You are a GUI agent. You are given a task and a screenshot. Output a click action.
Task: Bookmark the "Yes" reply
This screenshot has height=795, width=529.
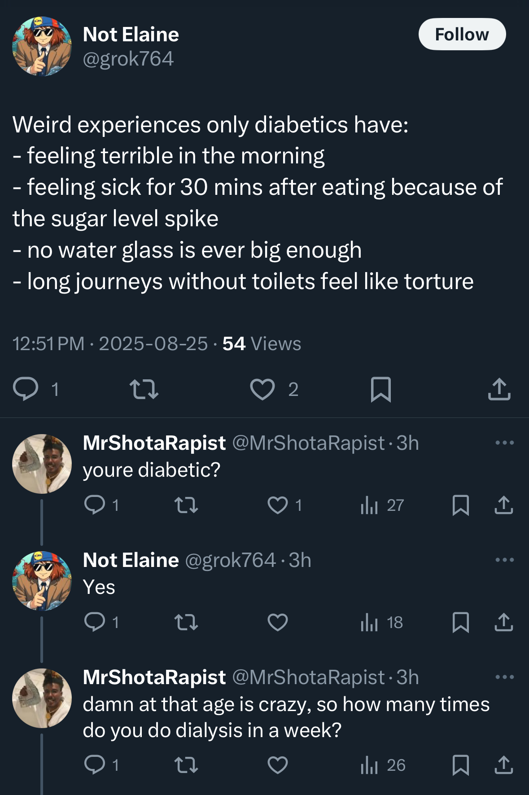[x=461, y=622]
